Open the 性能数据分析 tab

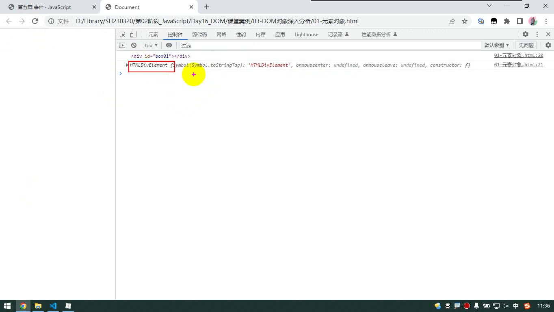[379, 35]
